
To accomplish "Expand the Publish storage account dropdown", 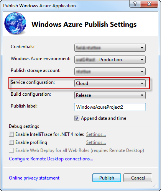I will point(110,72).
